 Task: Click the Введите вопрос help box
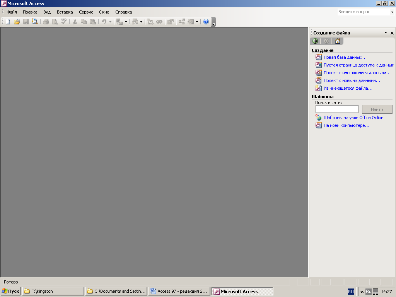coord(364,12)
